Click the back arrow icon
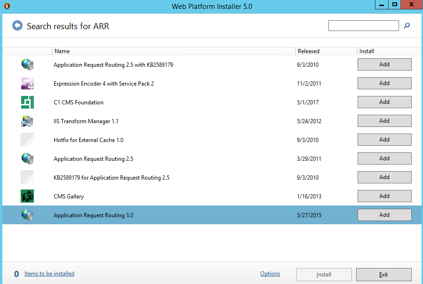This screenshot has height=284, width=423. coord(17,26)
